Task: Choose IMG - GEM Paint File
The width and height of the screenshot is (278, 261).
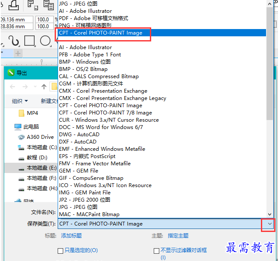Action: [x=162, y=193]
